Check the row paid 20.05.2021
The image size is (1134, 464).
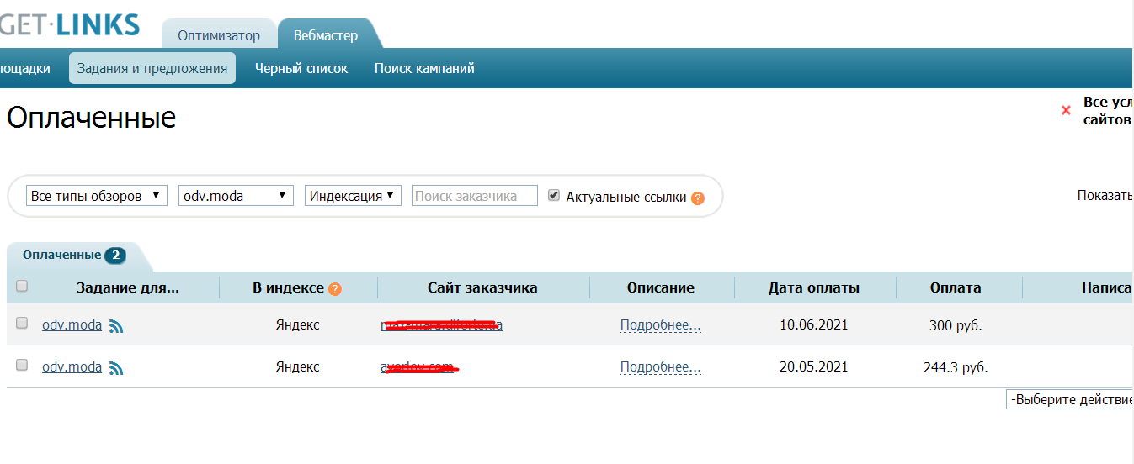pos(22,365)
